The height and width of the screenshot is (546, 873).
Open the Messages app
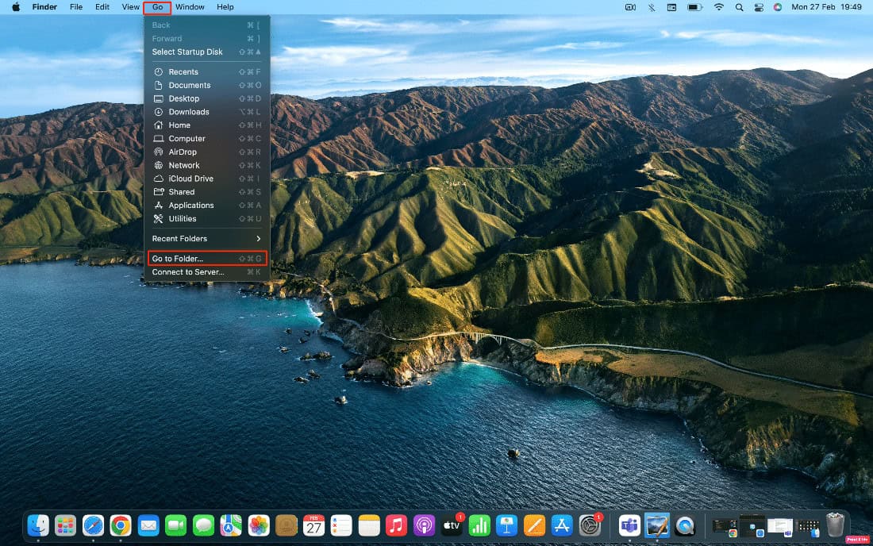(203, 525)
